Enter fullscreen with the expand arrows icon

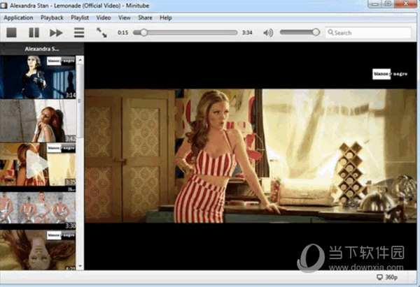coord(101,33)
